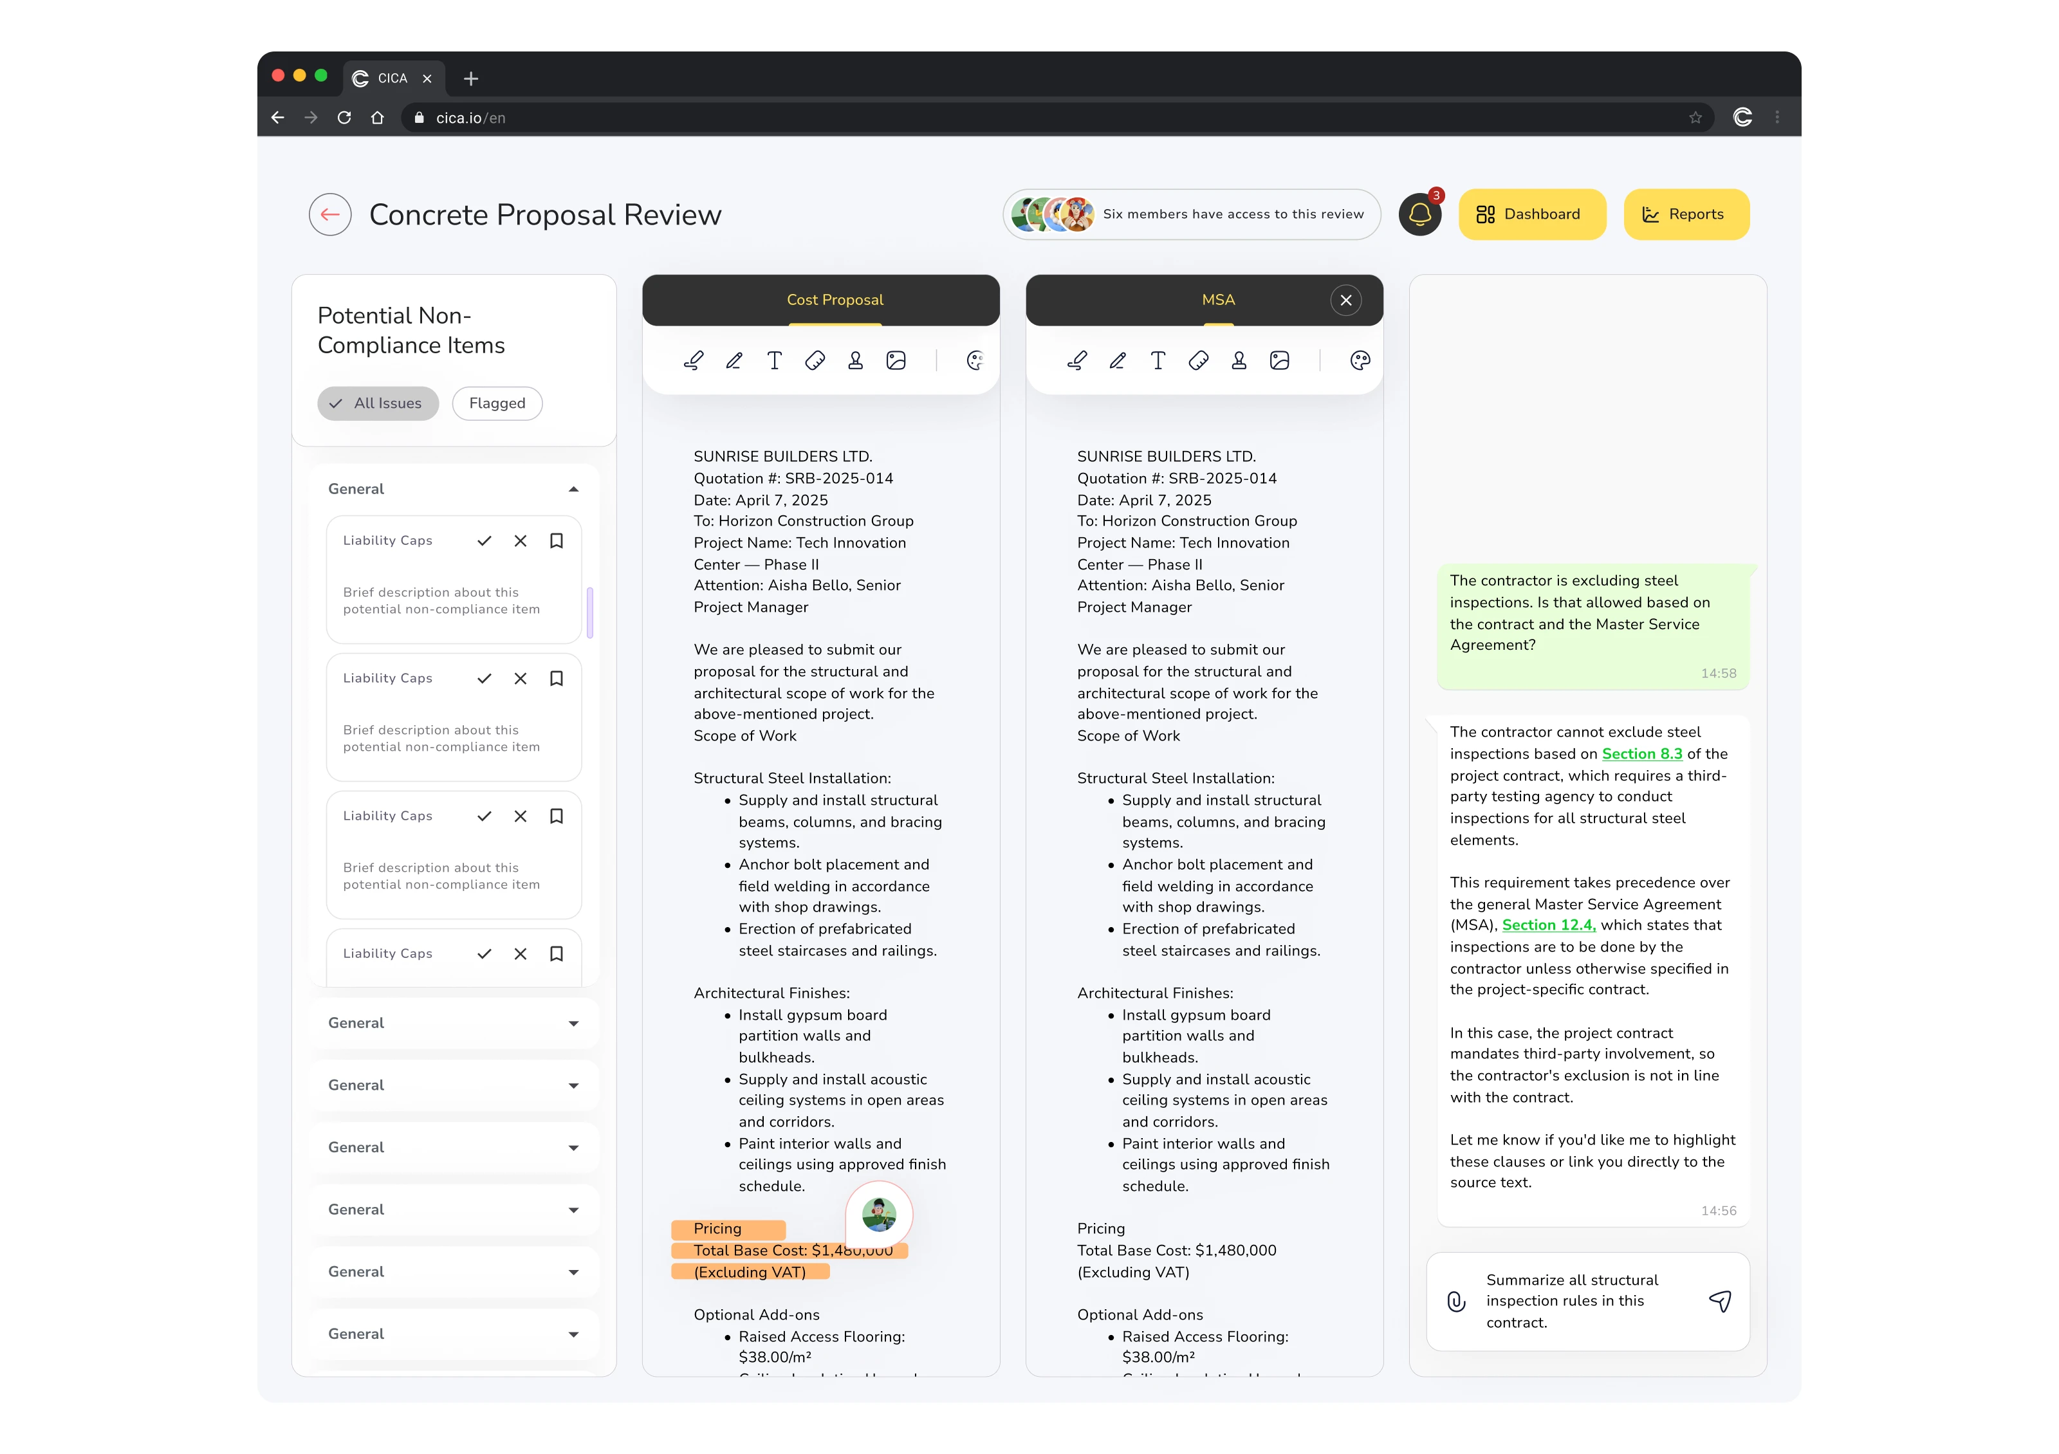Viewport: 2059px width, 1454px height.
Task: Toggle the All Issues filter chip
Action: tap(378, 403)
